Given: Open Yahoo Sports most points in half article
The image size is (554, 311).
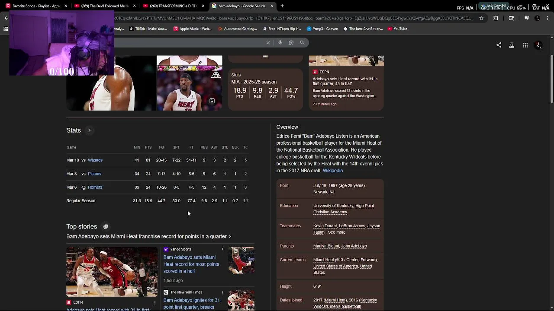Looking at the screenshot, I should [191, 264].
